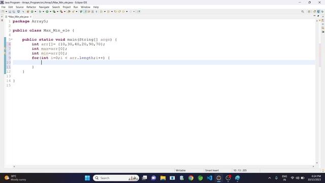Screen dimensions: 325x183
Task: Click 'package Array5;' on line 1
Action: tap(30, 21)
